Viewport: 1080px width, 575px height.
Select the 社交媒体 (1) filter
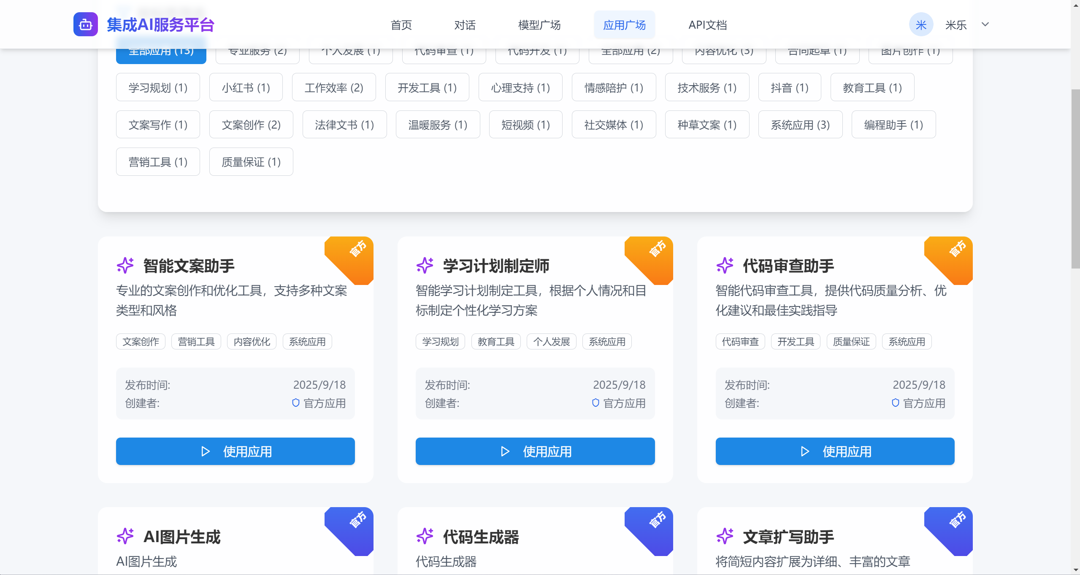[x=614, y=124]
